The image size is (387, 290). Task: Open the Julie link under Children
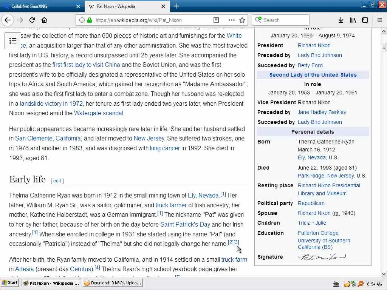[x=320, y=223]
